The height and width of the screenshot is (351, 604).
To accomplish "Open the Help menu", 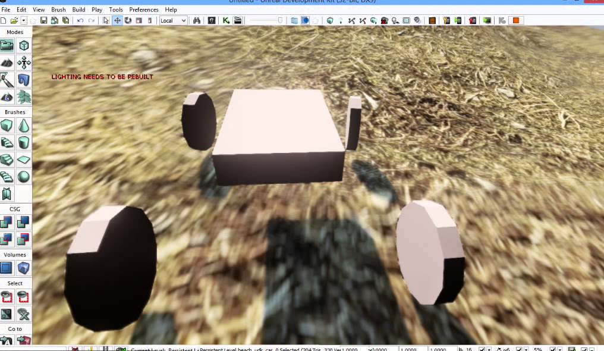I will tap(171, 10).
